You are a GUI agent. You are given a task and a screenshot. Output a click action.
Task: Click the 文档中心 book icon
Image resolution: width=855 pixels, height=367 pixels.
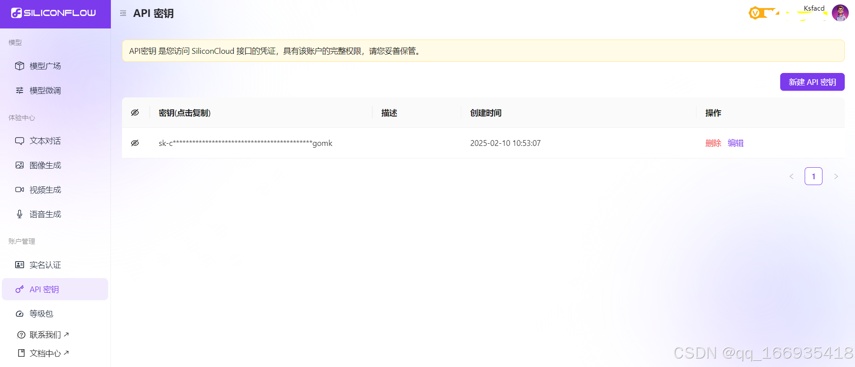pyautogui.click(x=21, y=353)
